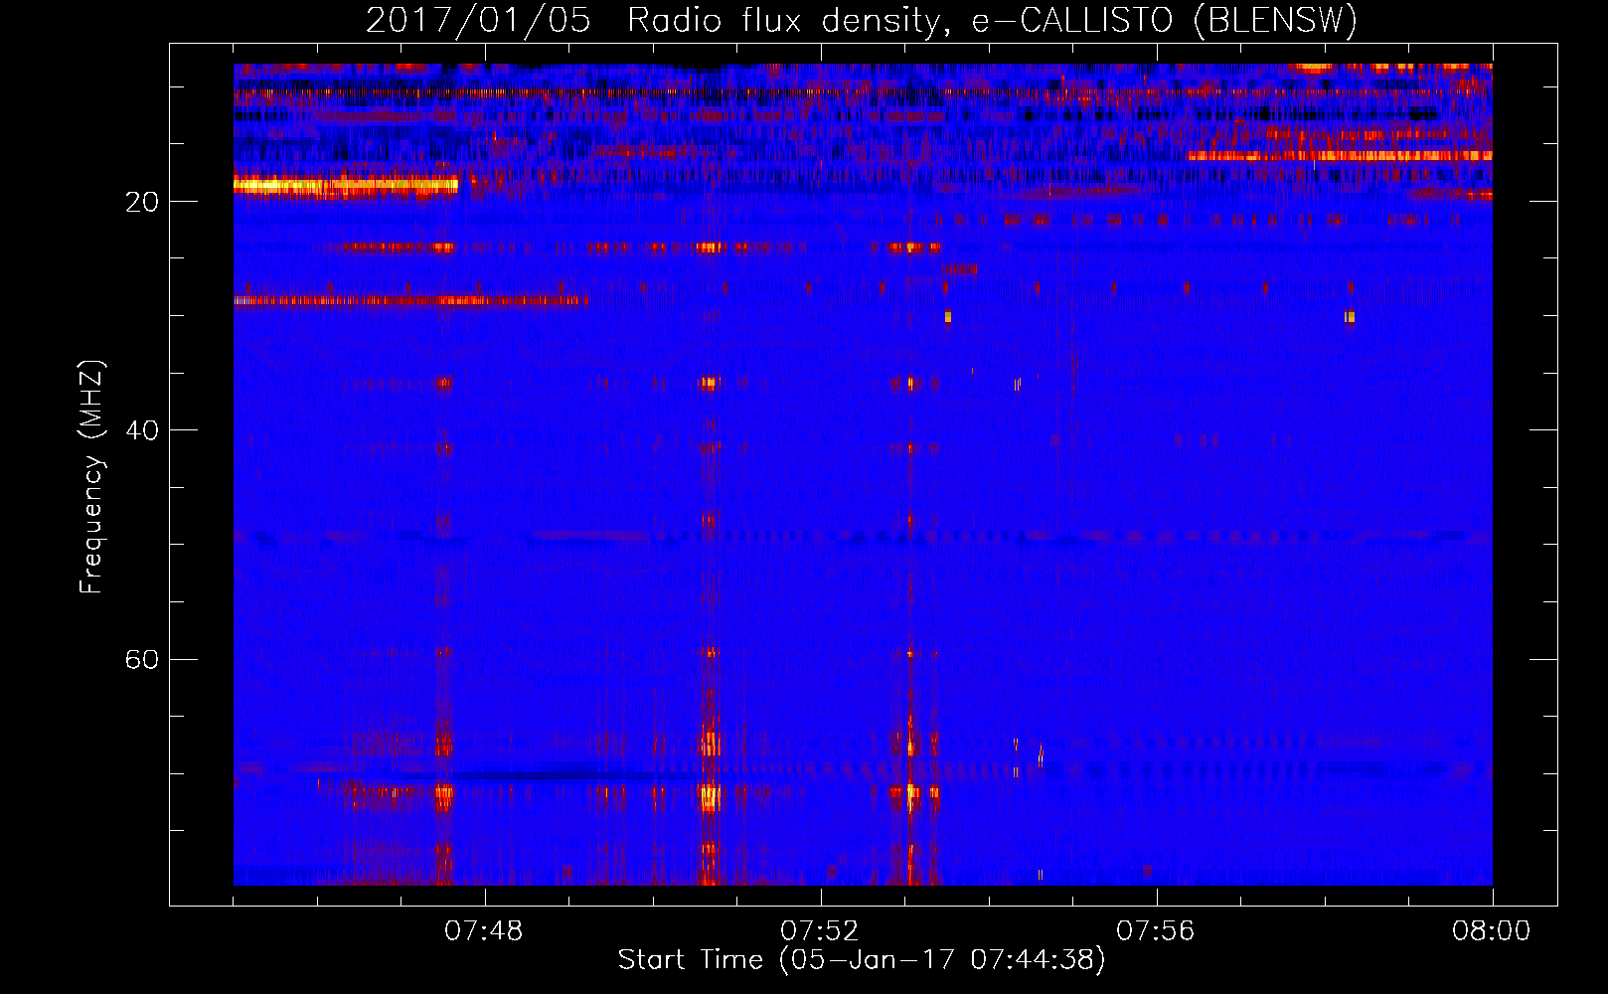
Task: Click the 20 frequency tick label
Action: click(142, 202)
